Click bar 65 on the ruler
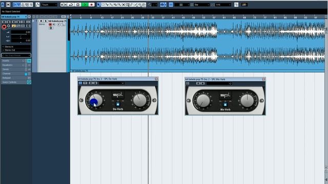 click(235, 17)
